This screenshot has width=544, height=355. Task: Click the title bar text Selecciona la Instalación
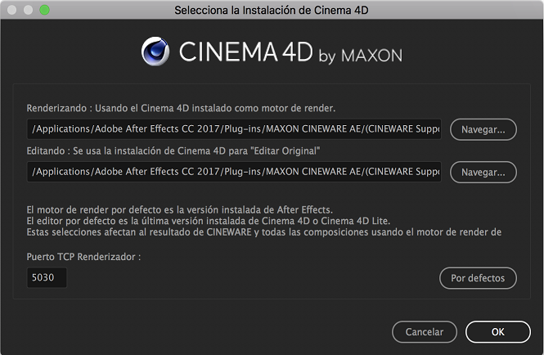tap(271, 11)
